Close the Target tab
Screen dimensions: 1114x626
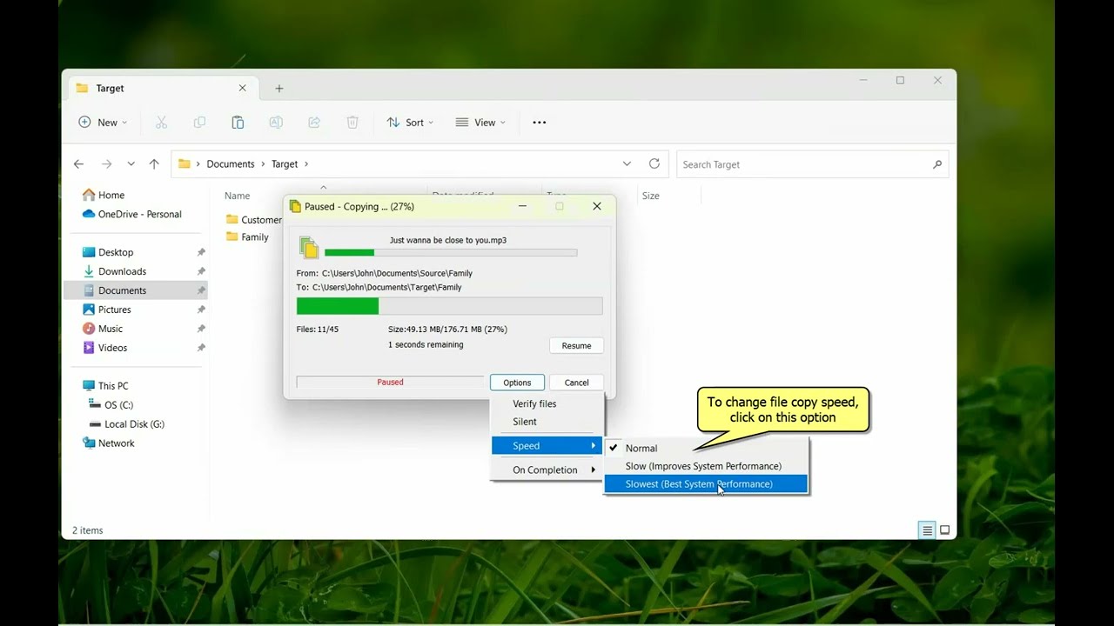(x=243, y=88)
